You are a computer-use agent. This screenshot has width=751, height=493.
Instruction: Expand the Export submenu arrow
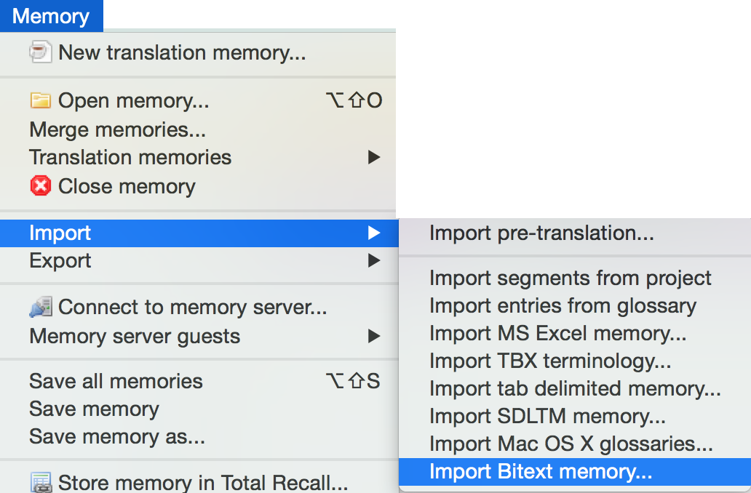(373, 260)
